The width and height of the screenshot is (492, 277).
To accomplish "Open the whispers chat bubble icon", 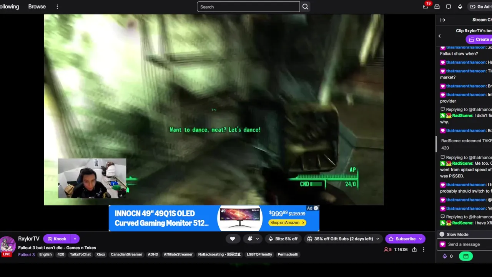I will coord(449,7).
